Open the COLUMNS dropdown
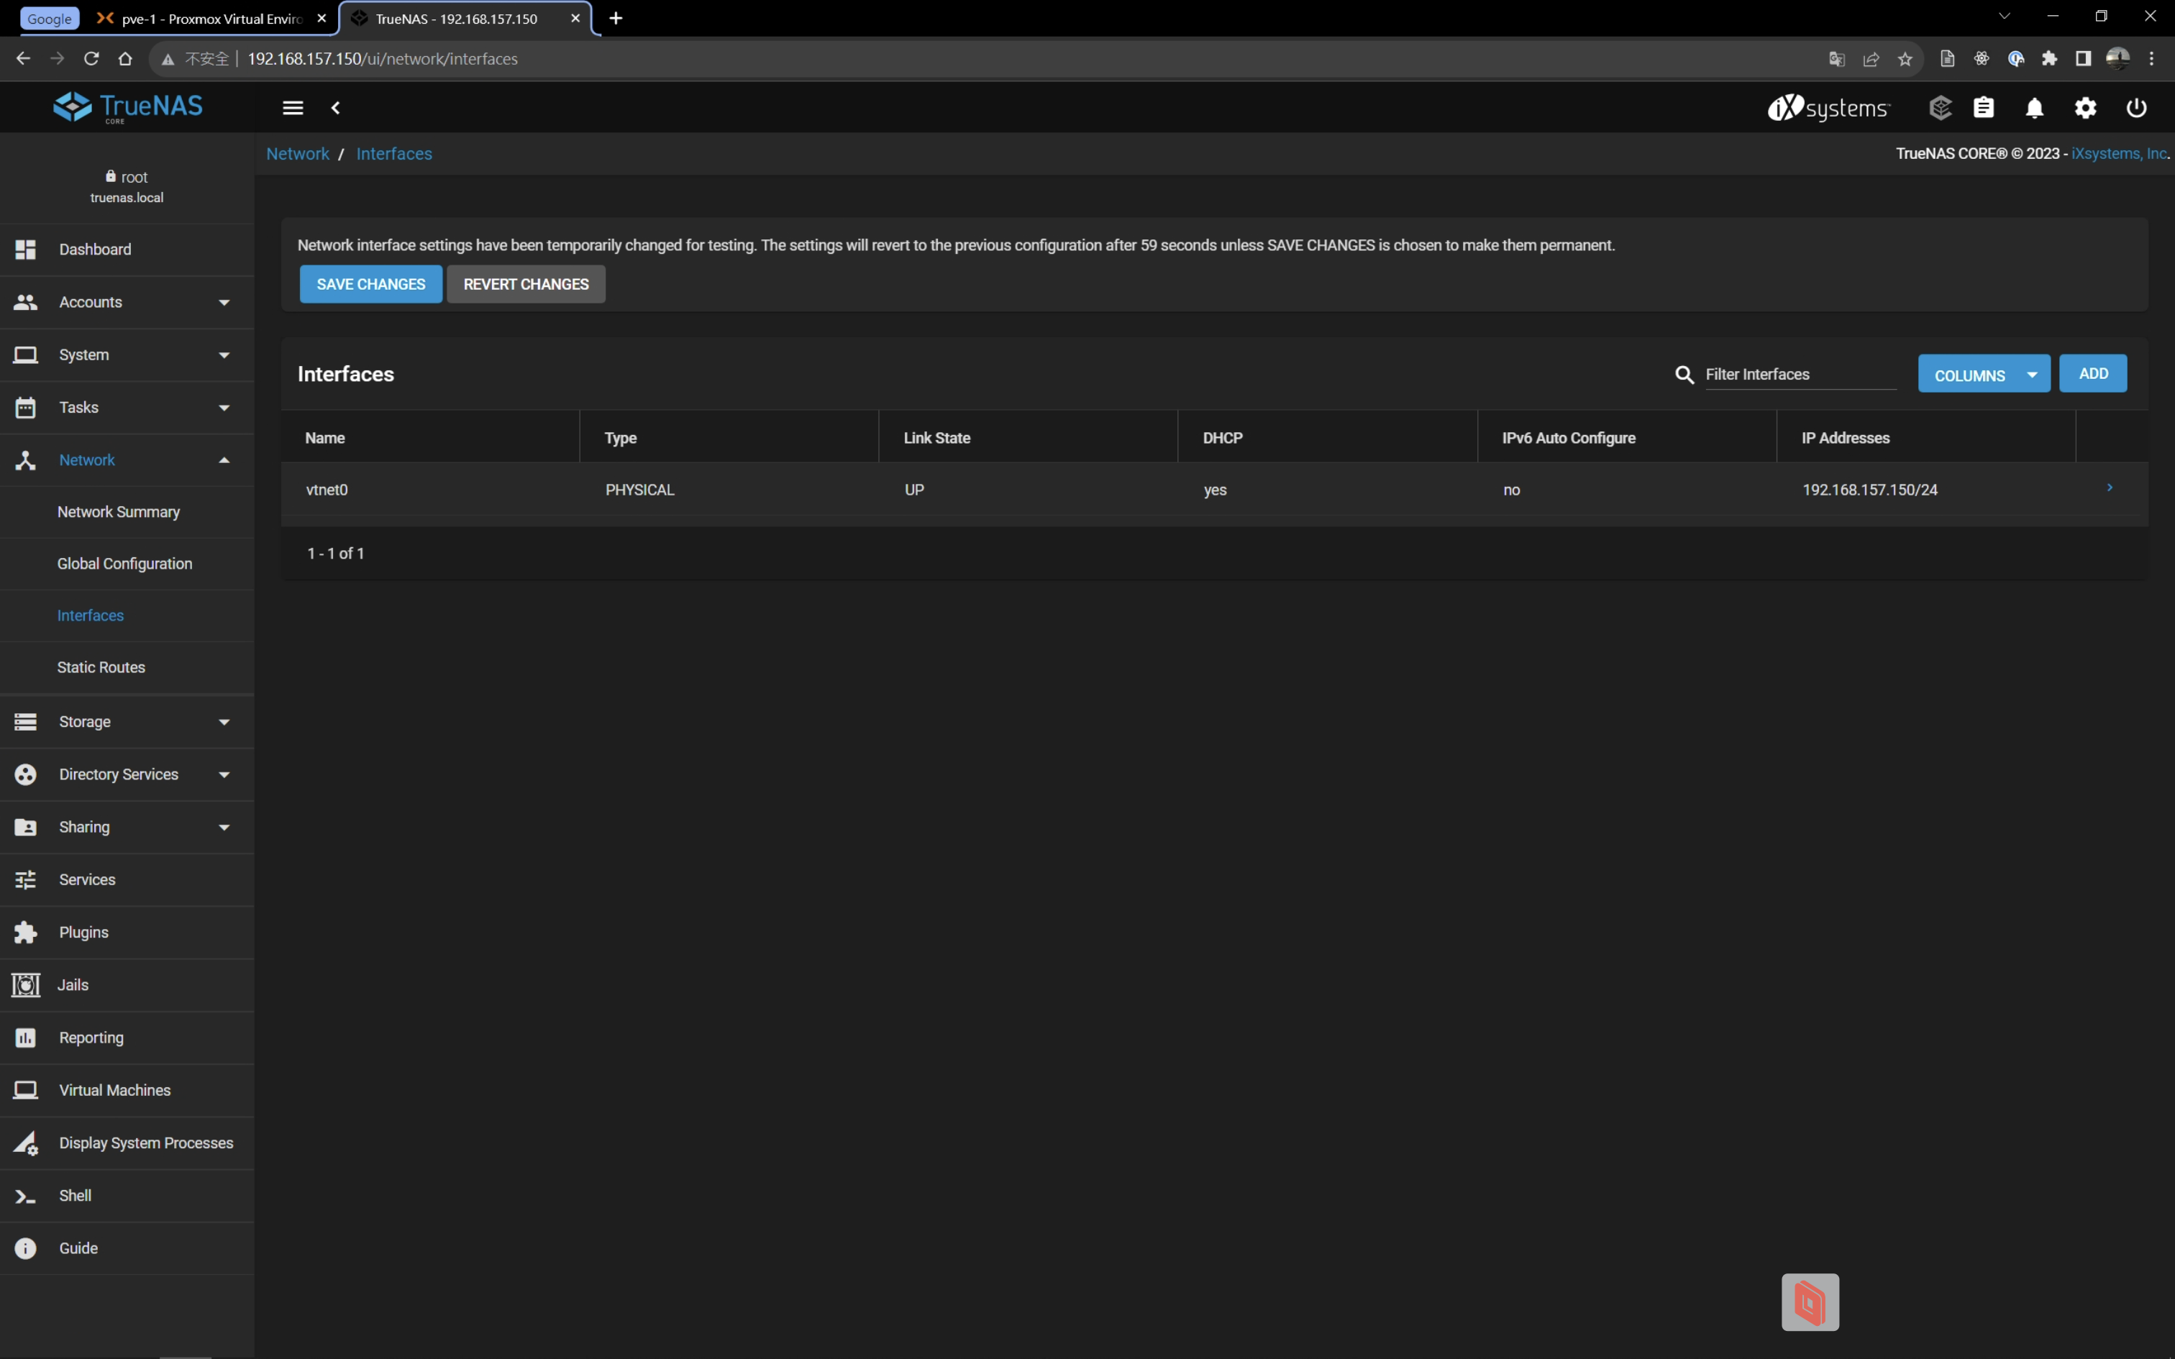This screenshot has width=2175, height=1359. [1984, 375]
